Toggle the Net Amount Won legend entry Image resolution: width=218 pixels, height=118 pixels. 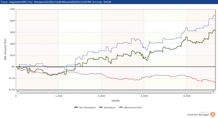[x=130, y=107]
